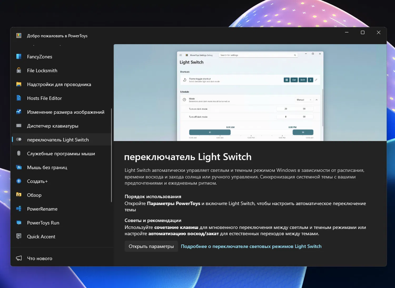This screenshot has height=288, width=395.
Task: Open the Обзор module page
Action: [61, 195]
